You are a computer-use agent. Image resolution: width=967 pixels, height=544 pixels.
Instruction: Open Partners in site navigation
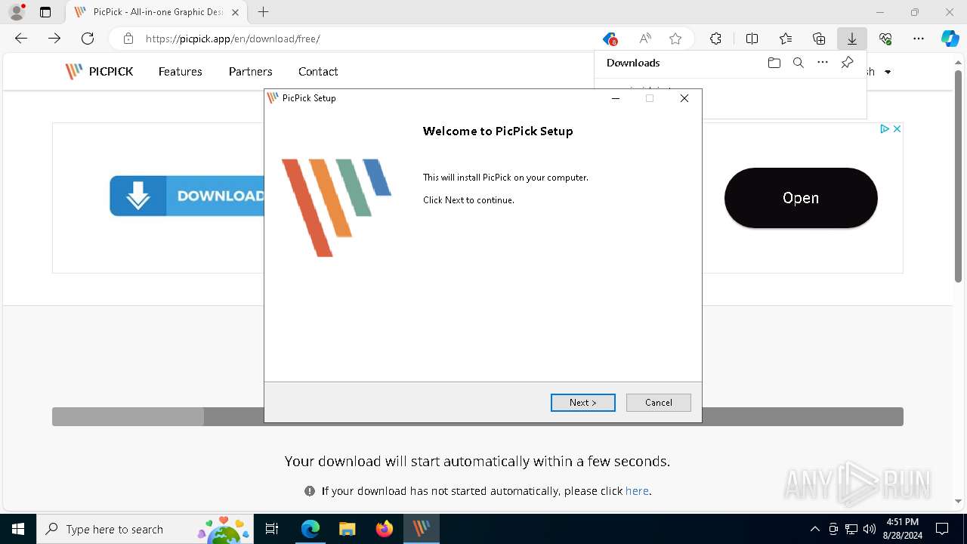tap(250, 72)
